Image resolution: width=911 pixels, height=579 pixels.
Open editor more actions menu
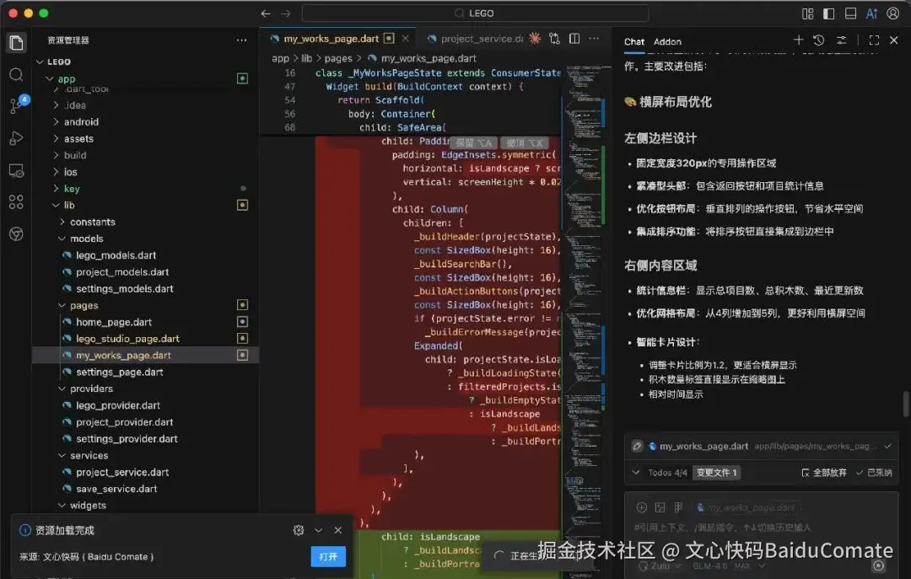594,38
